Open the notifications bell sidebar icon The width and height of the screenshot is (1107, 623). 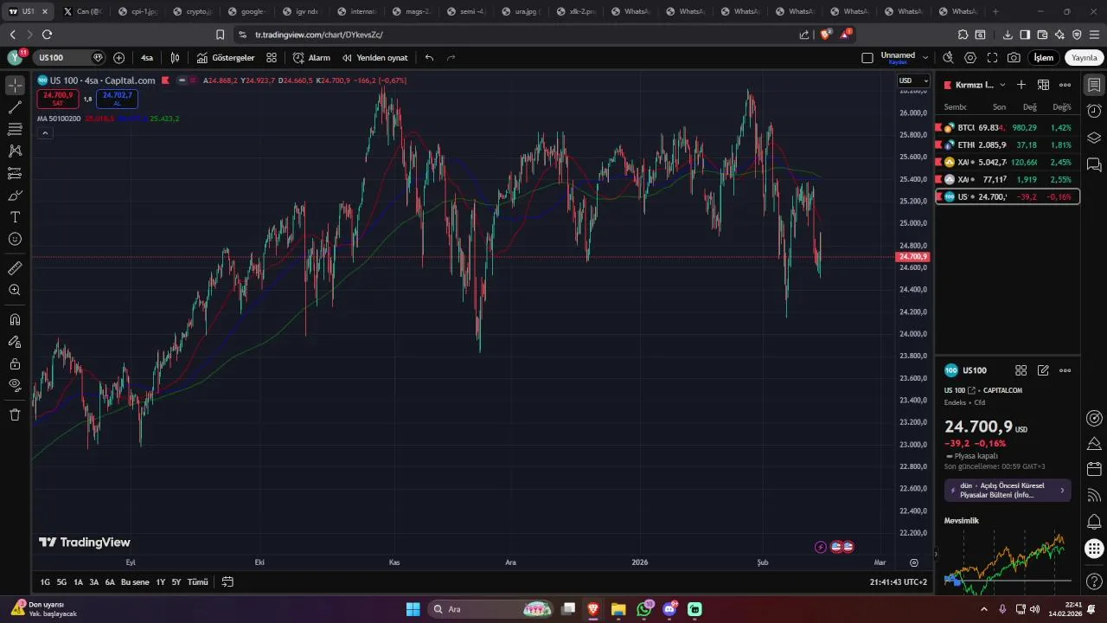[x=1094, y=522]
